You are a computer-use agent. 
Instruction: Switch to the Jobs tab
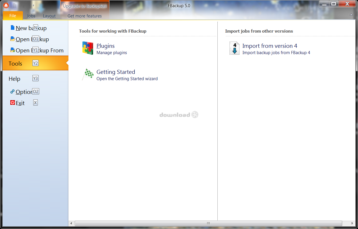[x=31, y=16]
